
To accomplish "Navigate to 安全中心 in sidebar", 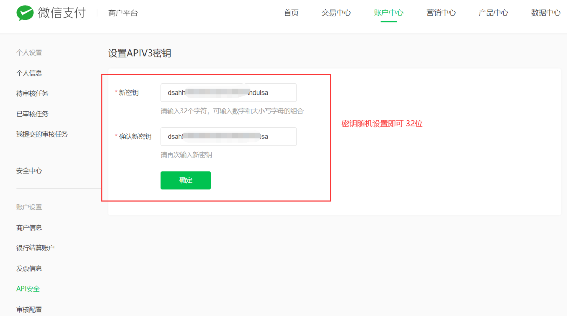I will [x=29, y=171].
